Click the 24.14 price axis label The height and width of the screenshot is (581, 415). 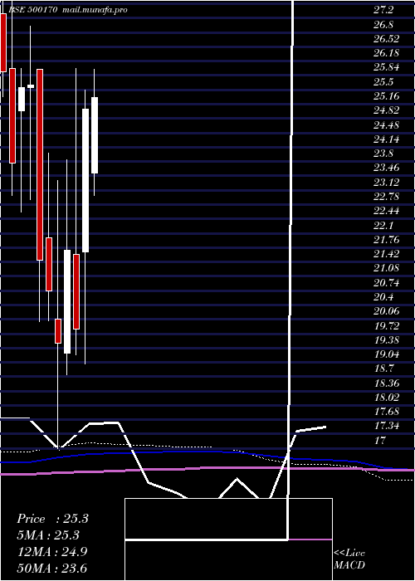coord(386,139)
